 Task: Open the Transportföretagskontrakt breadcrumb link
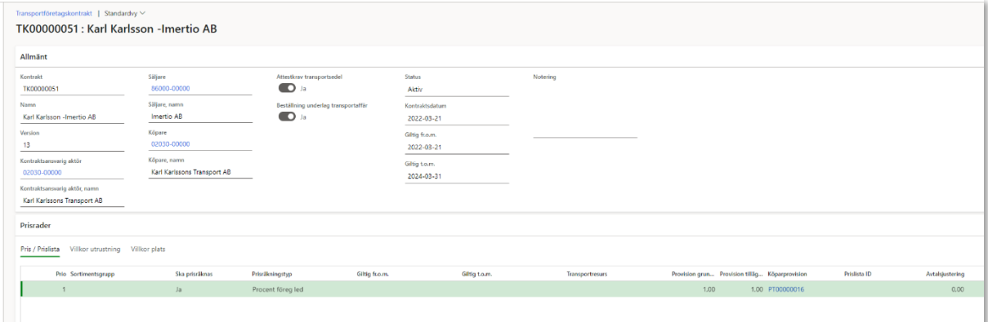(54, 13)
